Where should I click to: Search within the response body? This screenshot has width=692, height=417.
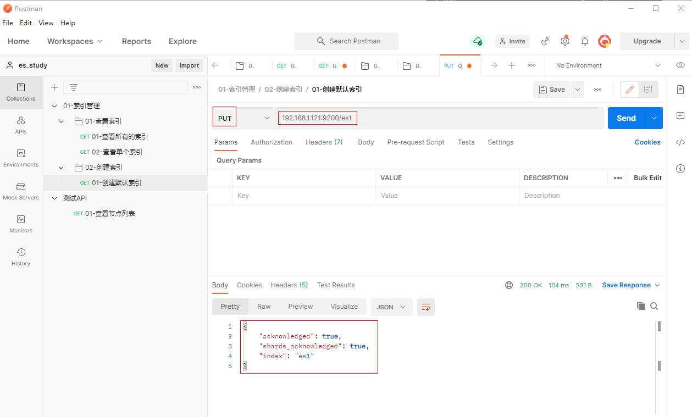tap(654, 306)
